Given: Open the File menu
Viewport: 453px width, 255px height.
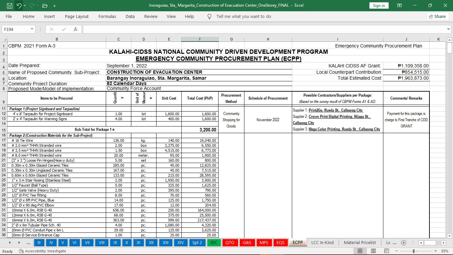Looking at the screenshot, I should pos(9,16).
